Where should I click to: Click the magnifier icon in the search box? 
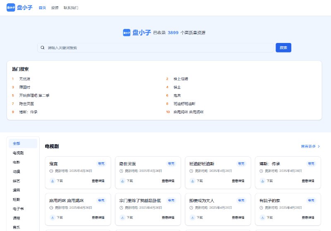click(x=43, y=48)
